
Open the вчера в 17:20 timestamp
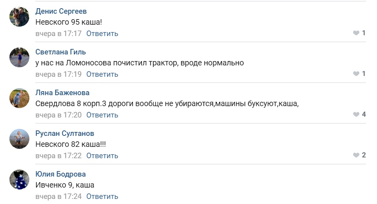point(58,115)
